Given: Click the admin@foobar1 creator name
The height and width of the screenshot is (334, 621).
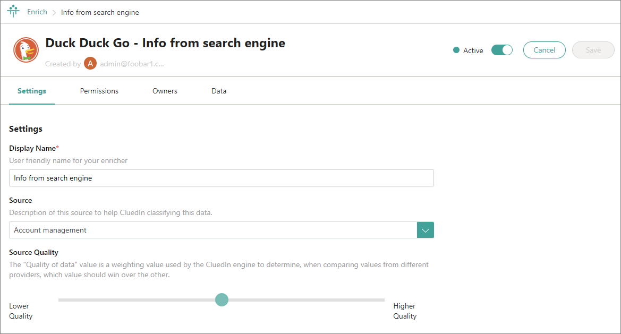Looking at the screenshot, I should [132, 64].
